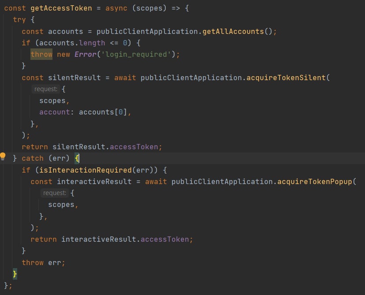Screen dimensions: 365x295
Task: Click the highlighted closing brace of catch block
Action: coord(15,274)
